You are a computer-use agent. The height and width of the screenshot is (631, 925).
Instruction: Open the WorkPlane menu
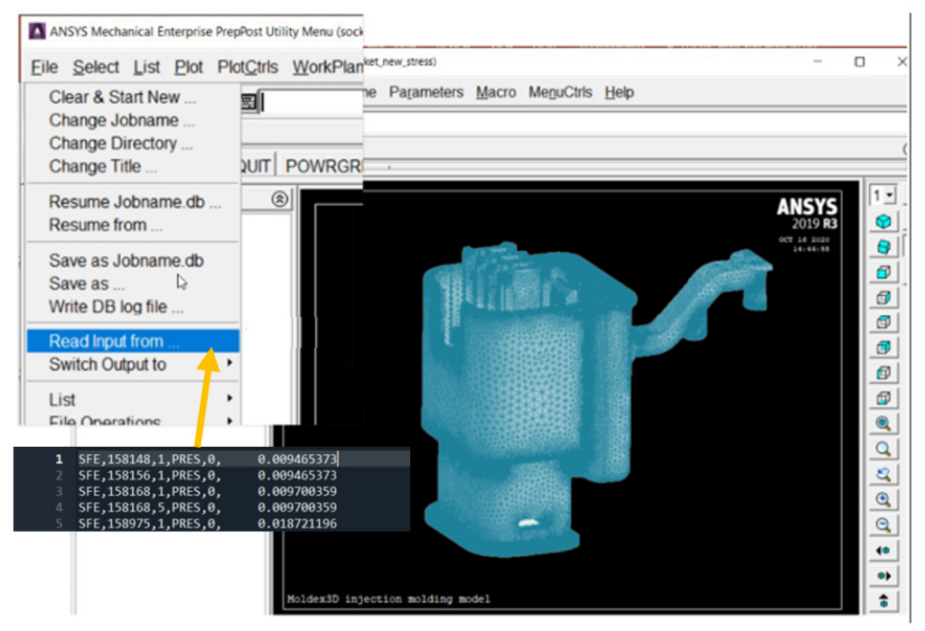[x=327, y=67]
